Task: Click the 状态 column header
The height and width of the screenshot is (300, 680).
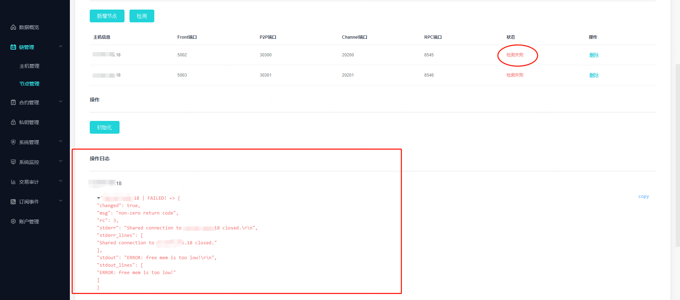Action: click(x=511, y=37)
